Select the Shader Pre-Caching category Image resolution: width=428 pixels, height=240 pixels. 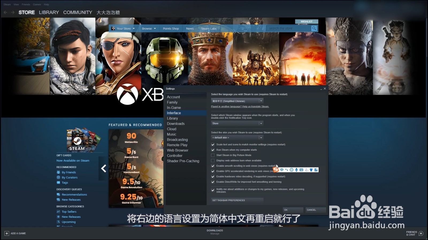click(x=186, y=161)
